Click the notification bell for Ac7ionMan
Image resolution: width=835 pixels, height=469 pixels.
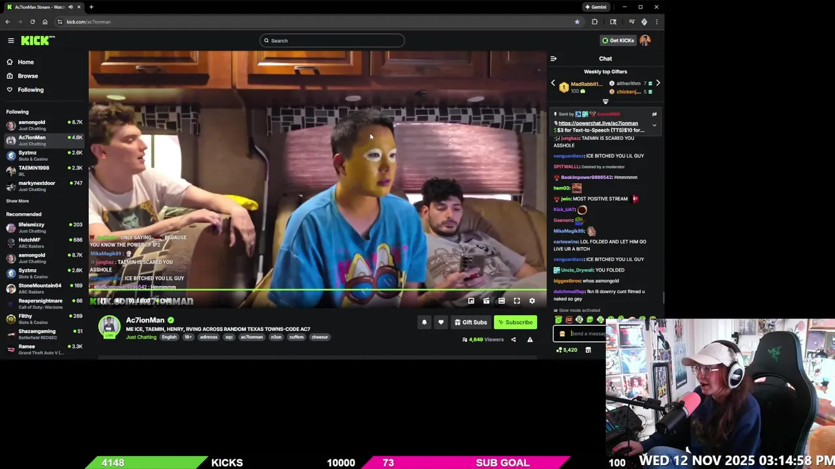(424, 322)
